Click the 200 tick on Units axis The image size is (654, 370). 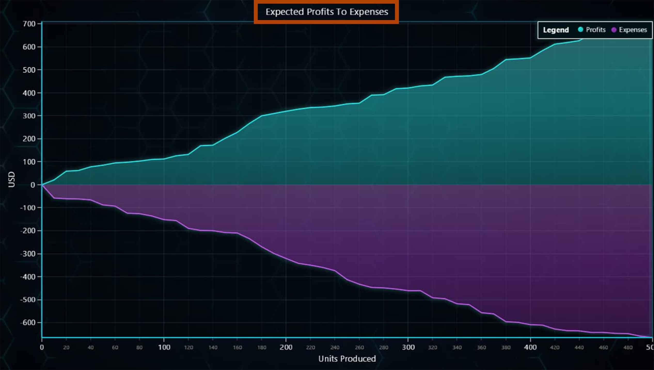click(x=286, y=347)
